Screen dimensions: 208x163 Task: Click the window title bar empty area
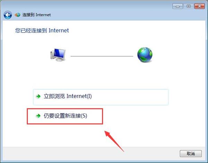[106, 6]
